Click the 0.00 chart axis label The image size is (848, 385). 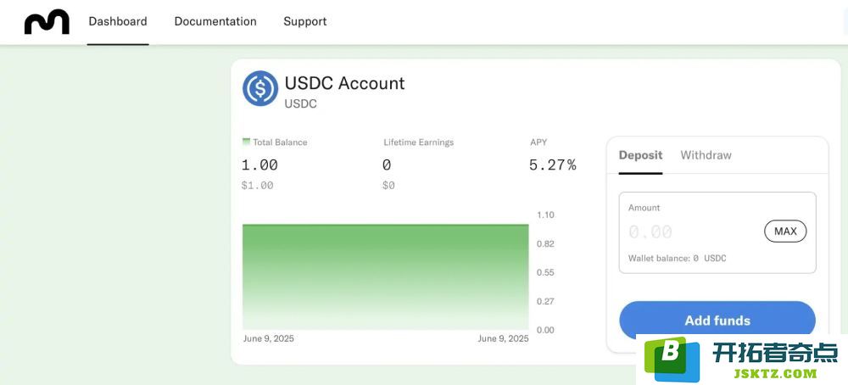point(545,330)
